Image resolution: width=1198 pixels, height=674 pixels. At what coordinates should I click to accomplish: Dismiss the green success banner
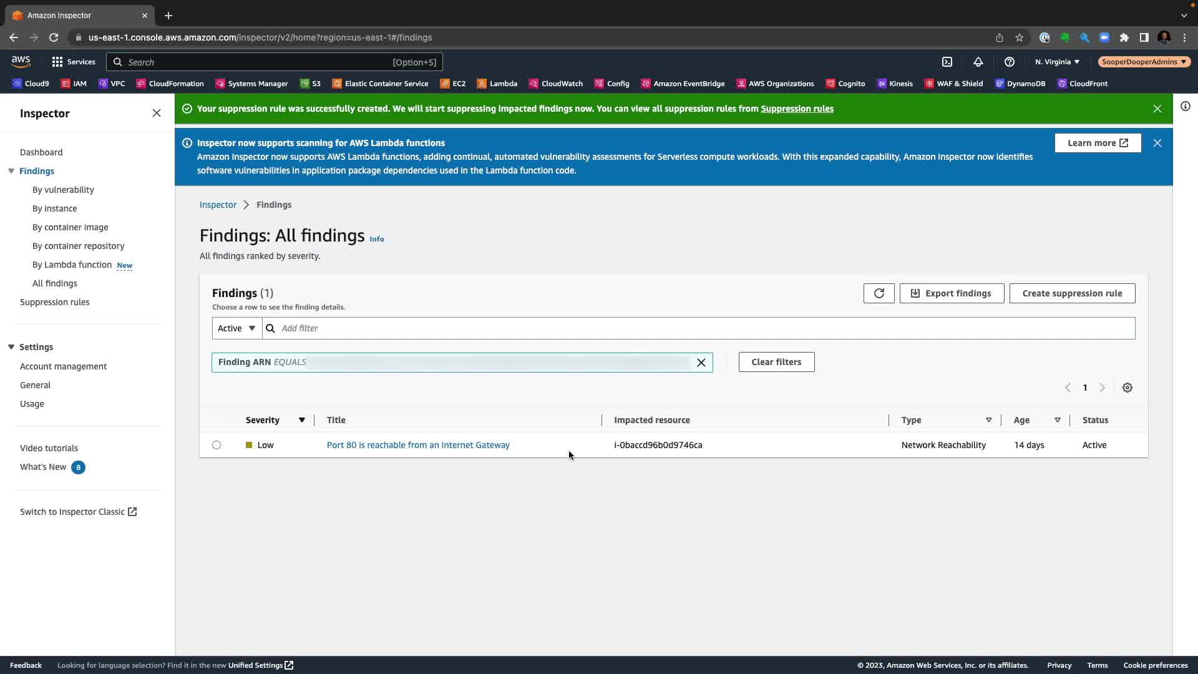pyautogui.click(x=1157, y=109)
